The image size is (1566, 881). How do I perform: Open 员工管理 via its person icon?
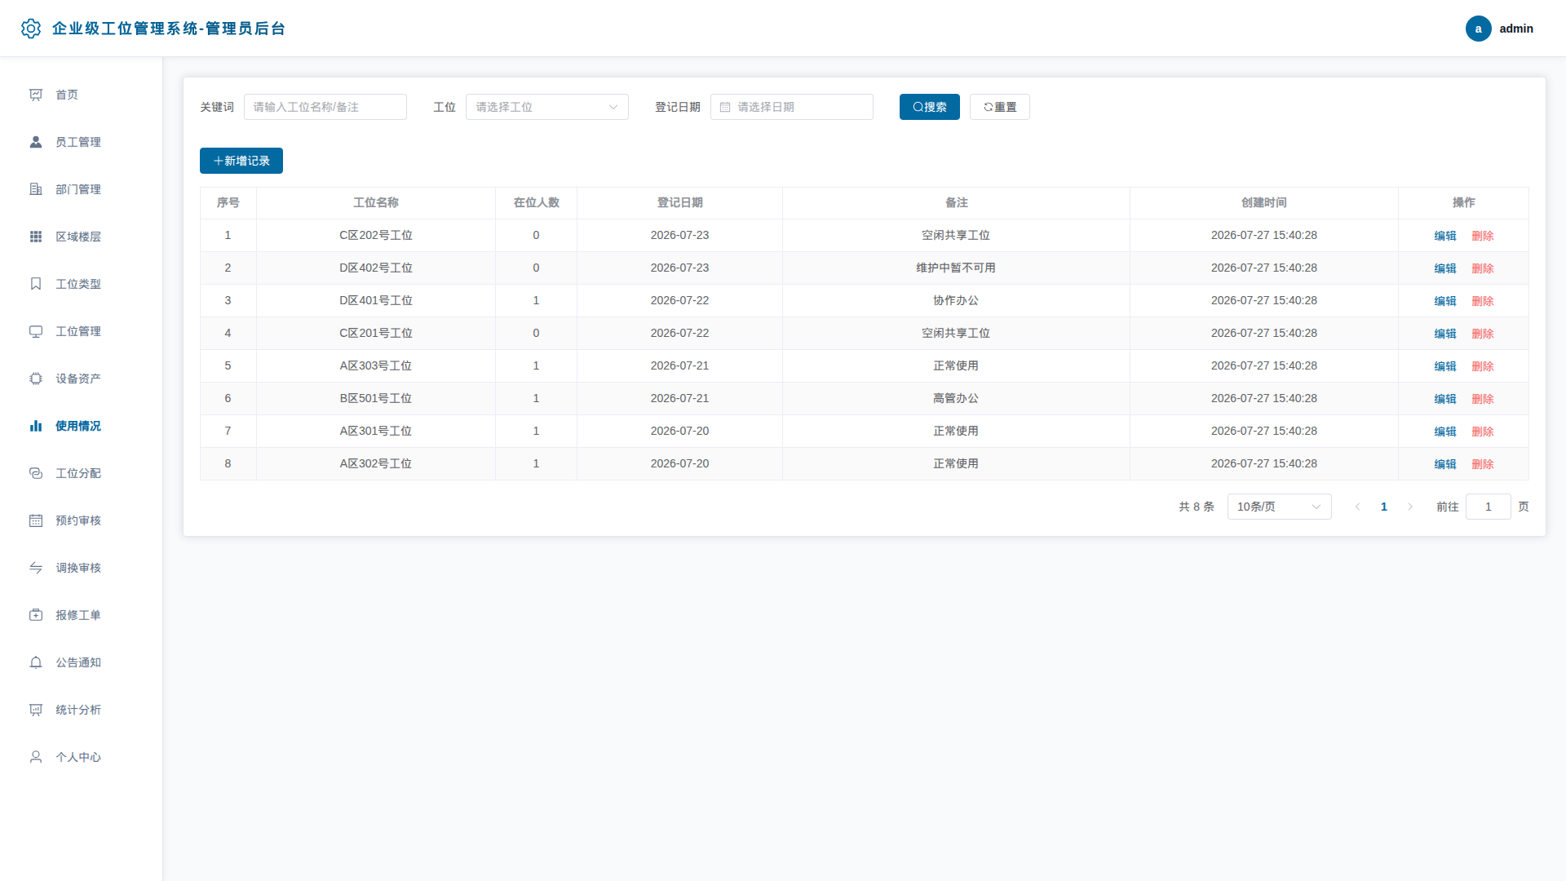36,142
